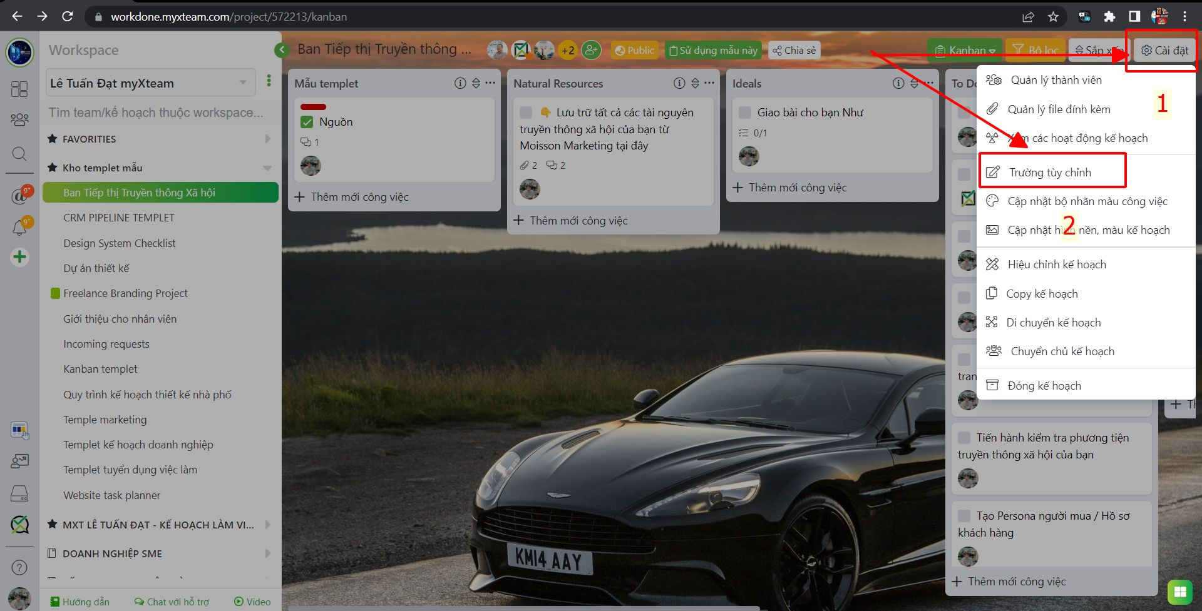Open the calendar board icon in the left rail
The width and height of the screenshot is (1202, 611).
tap(19, 430)
